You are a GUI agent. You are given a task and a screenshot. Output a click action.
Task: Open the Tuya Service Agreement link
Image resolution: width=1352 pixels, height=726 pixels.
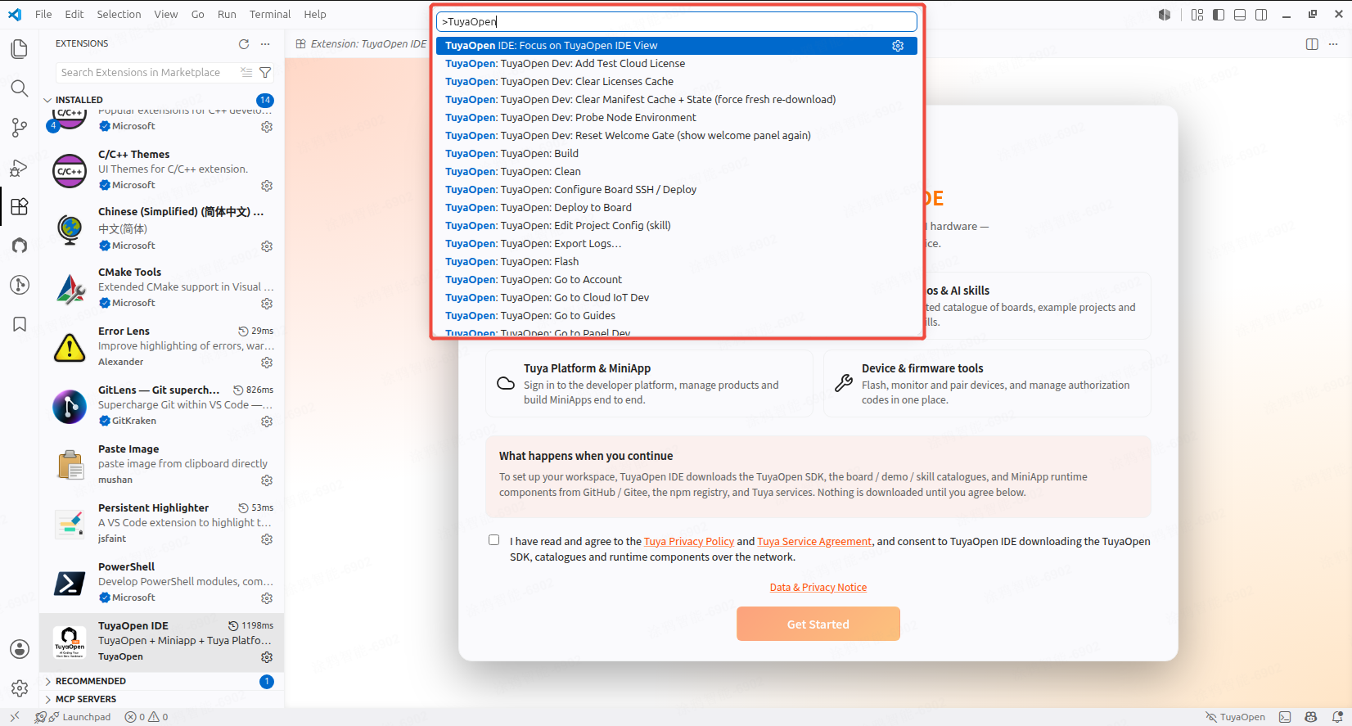(814, 542)
